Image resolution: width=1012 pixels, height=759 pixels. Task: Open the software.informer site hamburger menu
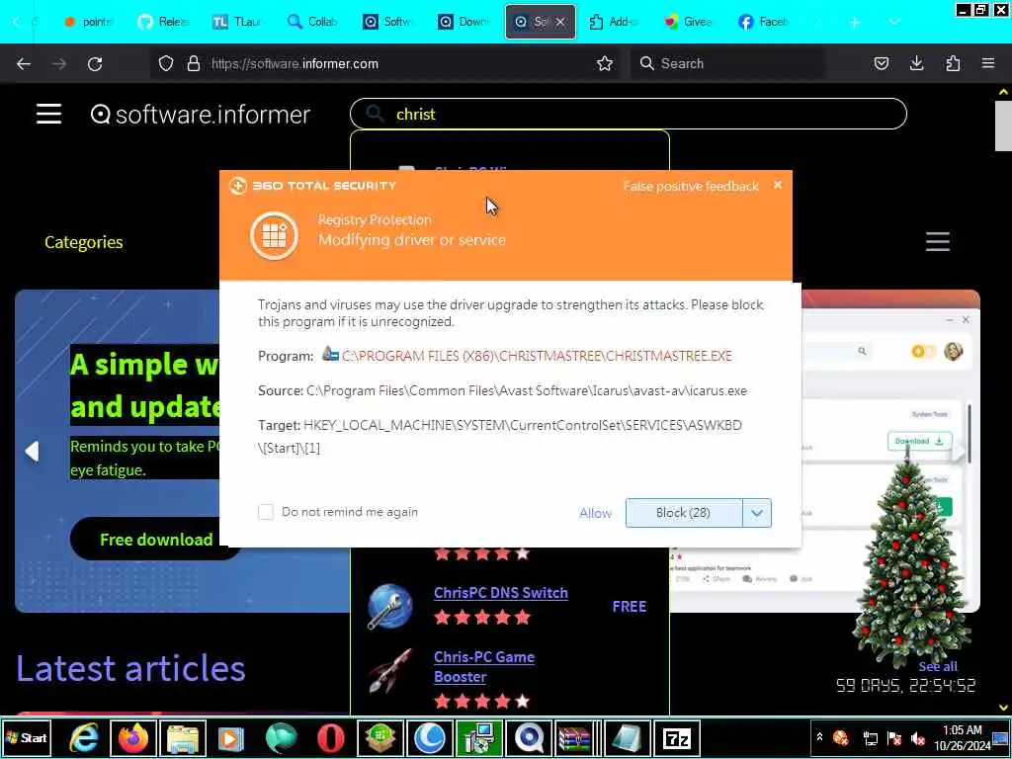click(x=48, y=115)
